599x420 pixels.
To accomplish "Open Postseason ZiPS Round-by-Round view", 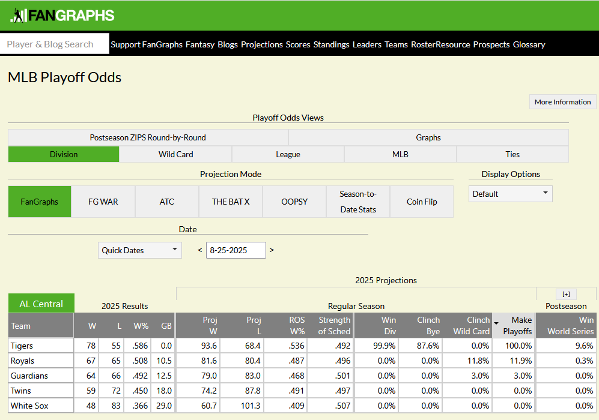I will tap(148, 137).
